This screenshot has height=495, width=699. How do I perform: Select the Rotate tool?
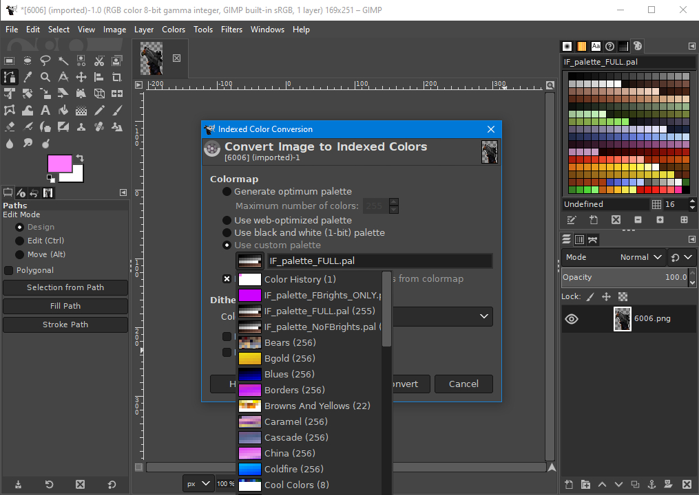pos(28,93)
